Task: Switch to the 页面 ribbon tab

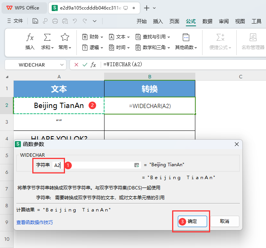Action: pyautogui.click(x=174, y=21)
